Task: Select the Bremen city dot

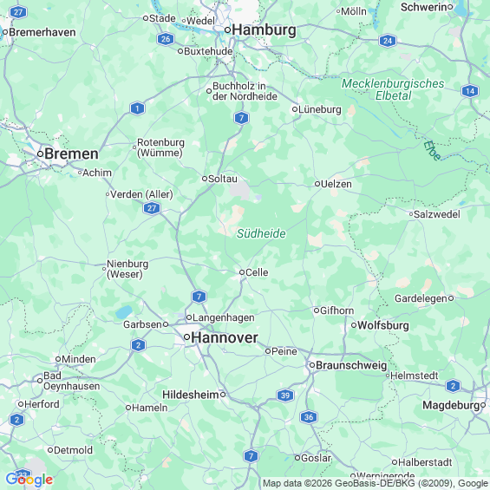Action: [x=40, y=154]
